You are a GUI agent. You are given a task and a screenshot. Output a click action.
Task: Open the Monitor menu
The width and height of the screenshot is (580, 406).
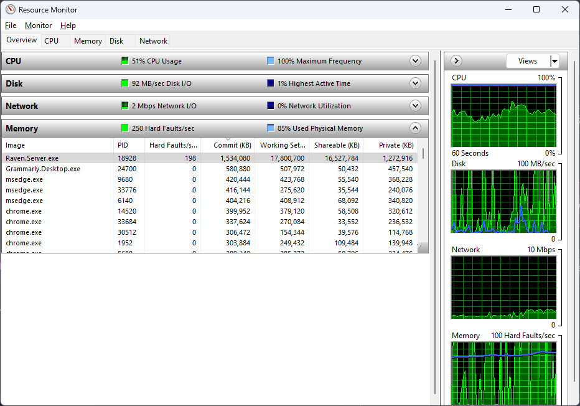38,26
